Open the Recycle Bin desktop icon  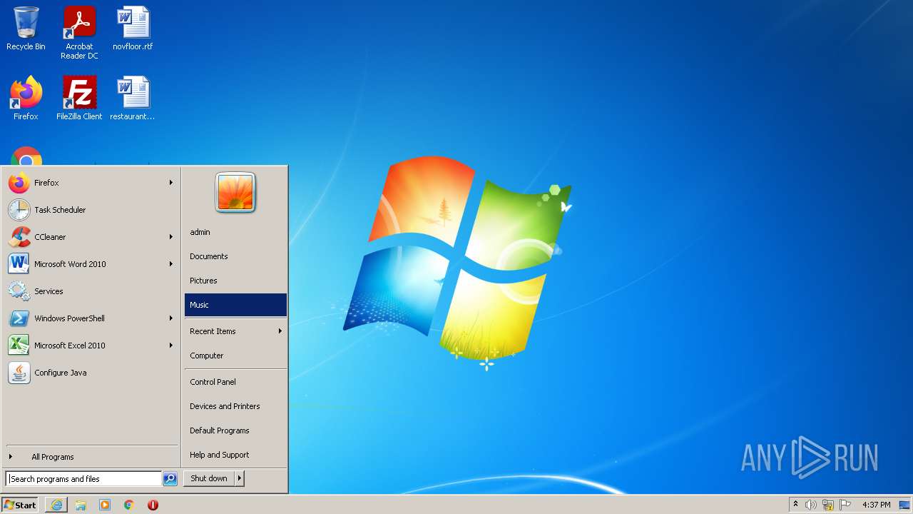click(26, 29)
